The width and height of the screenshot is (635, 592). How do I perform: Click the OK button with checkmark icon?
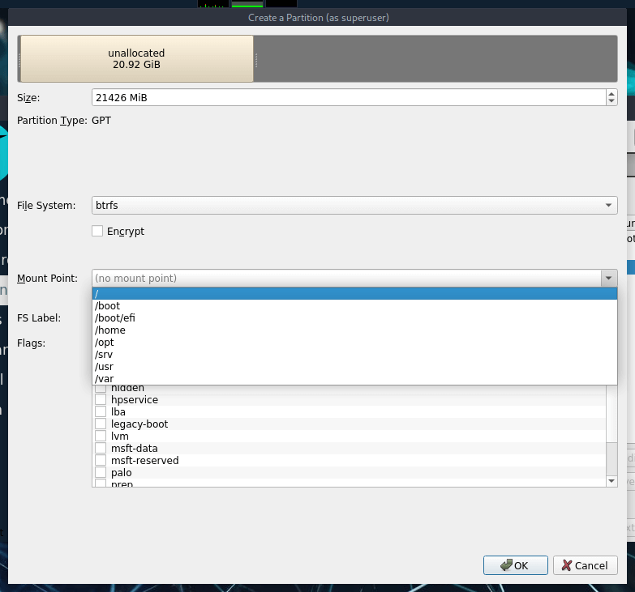coord(513,565)
